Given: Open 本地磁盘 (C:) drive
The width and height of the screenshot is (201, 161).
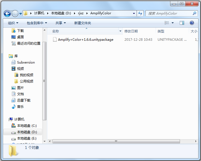Looking at the screenshot, I should (27, 126).
